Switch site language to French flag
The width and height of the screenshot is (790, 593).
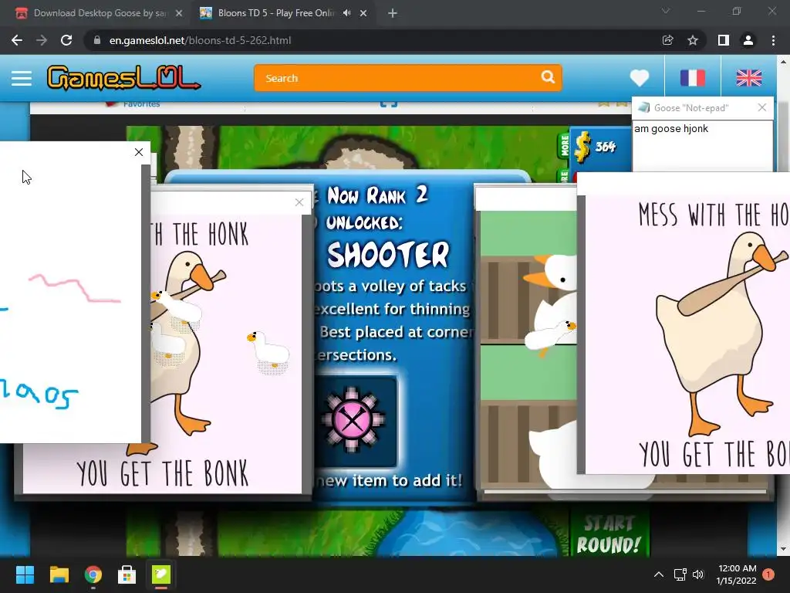pos(692,78)
